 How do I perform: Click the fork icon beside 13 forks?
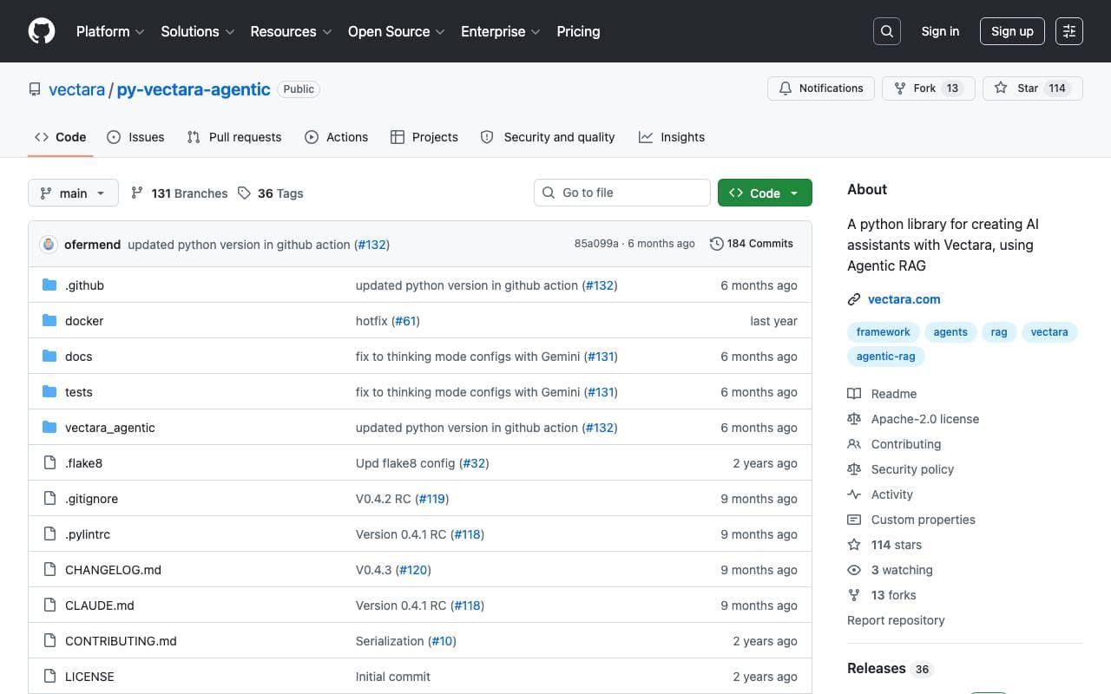(x=854, y=595)
